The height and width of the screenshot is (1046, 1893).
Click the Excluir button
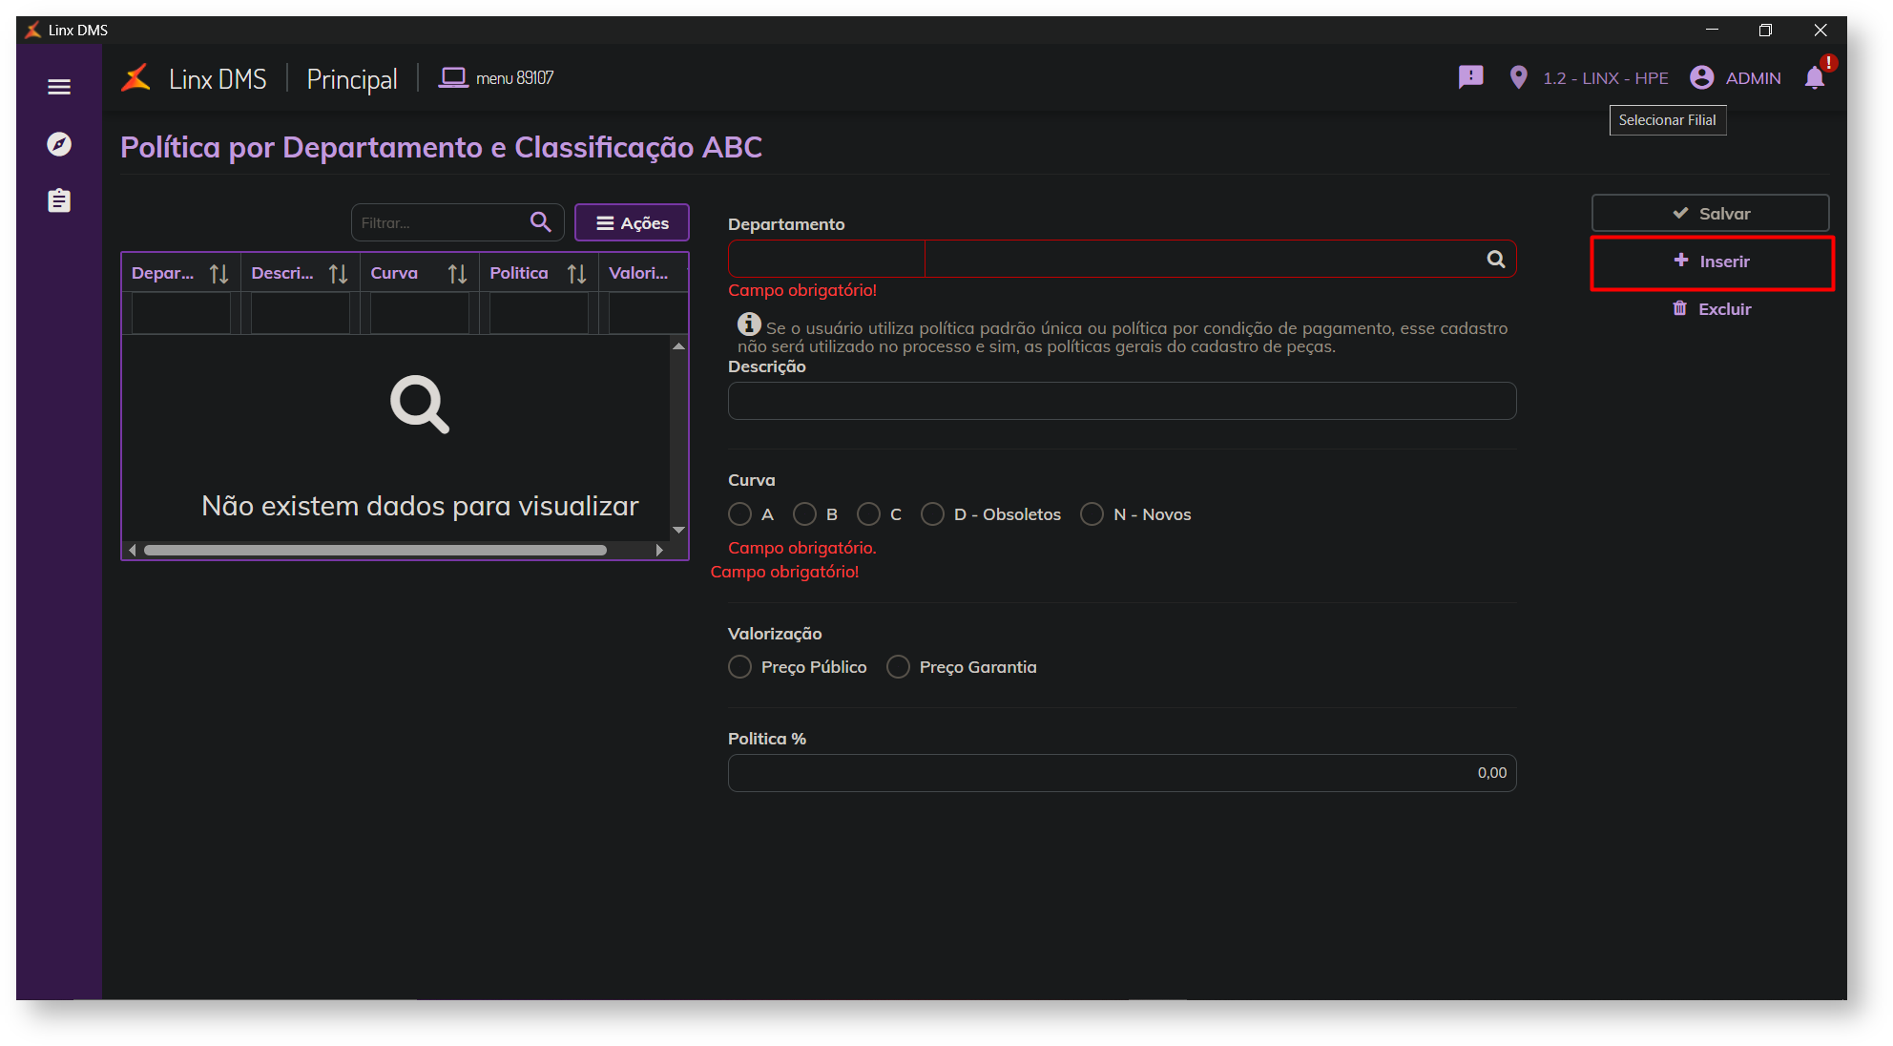click(x=1712, y=308)
